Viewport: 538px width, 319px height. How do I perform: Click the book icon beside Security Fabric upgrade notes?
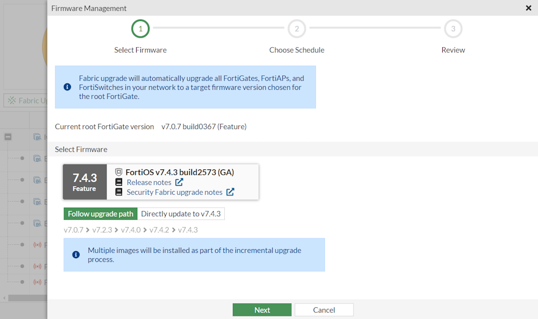pos(119,192)
